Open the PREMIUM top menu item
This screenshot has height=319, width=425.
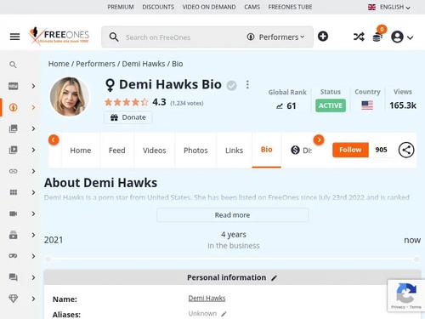(121, 7)
